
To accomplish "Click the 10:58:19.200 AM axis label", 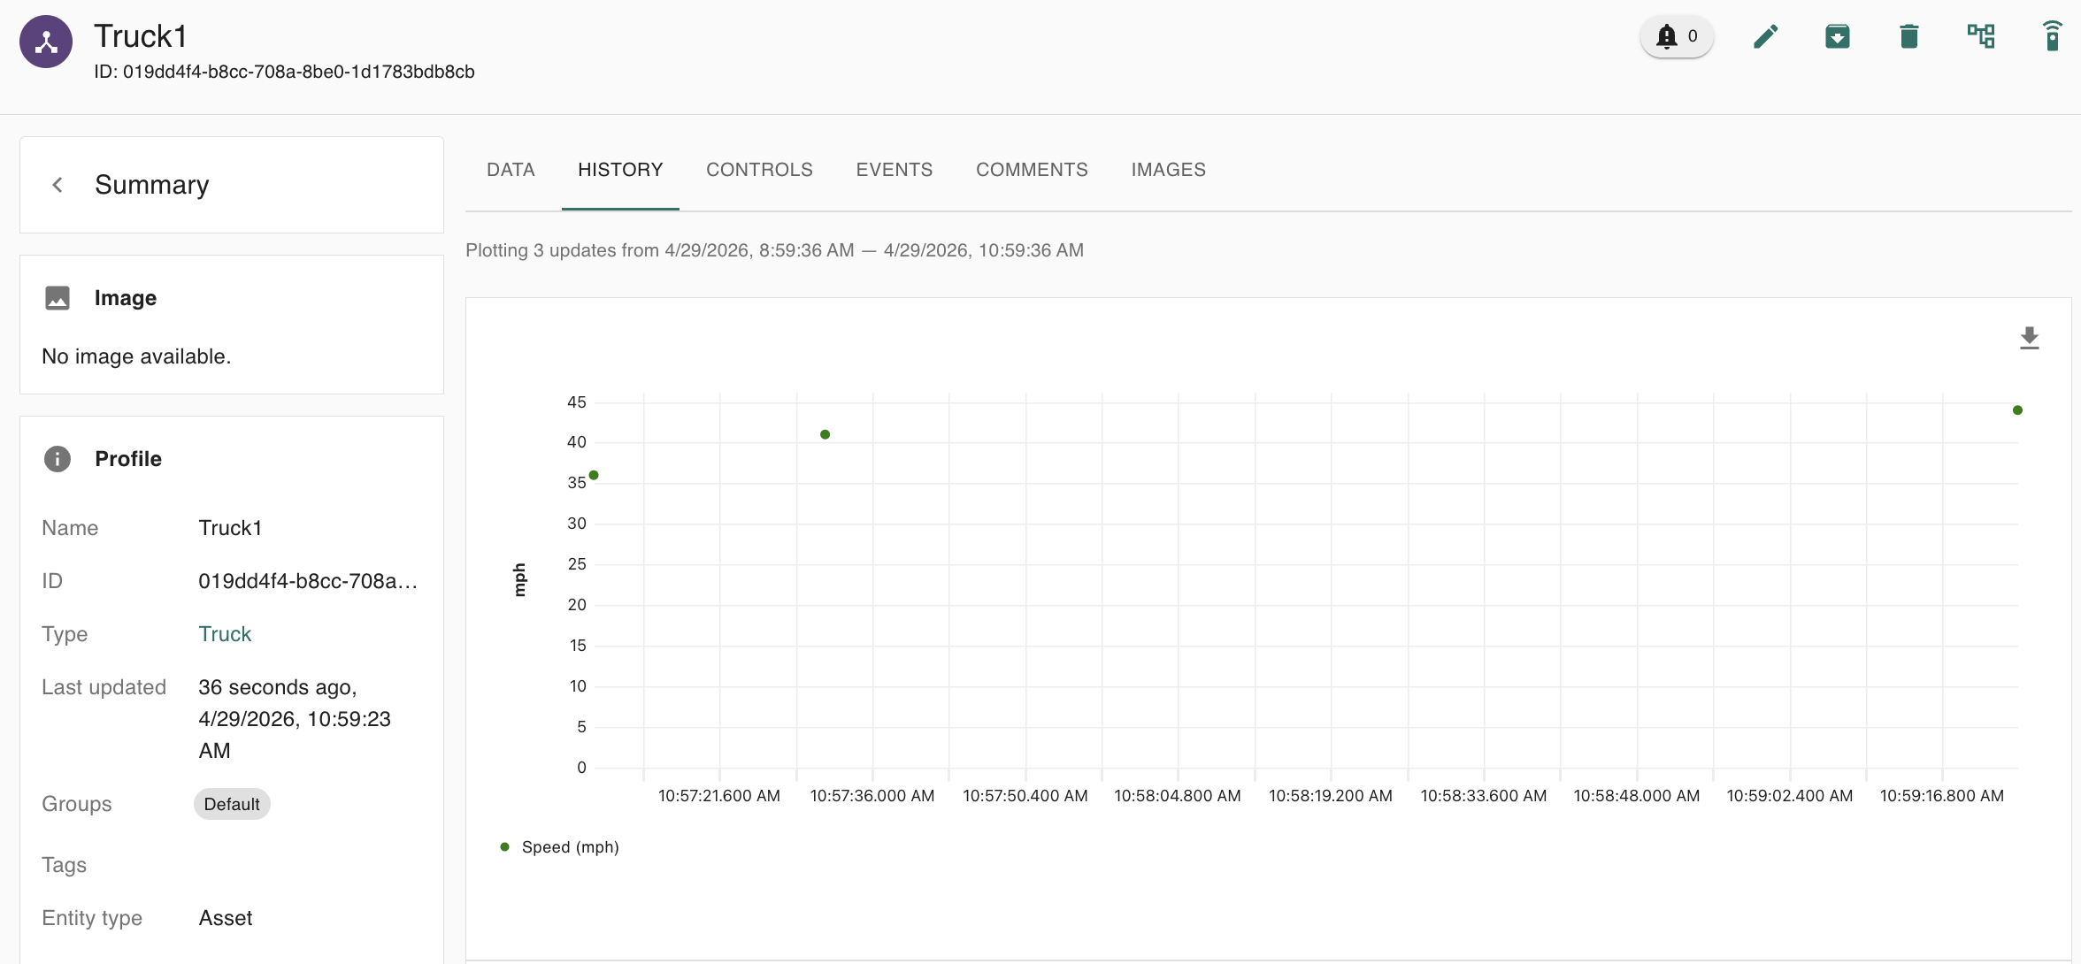I will pos(1331,796).
